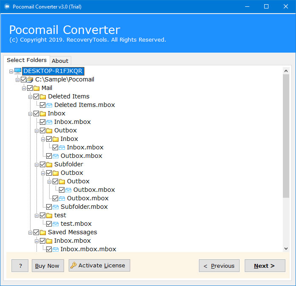Click the folder icon next to Saved Messages

(x=43, y=233)
